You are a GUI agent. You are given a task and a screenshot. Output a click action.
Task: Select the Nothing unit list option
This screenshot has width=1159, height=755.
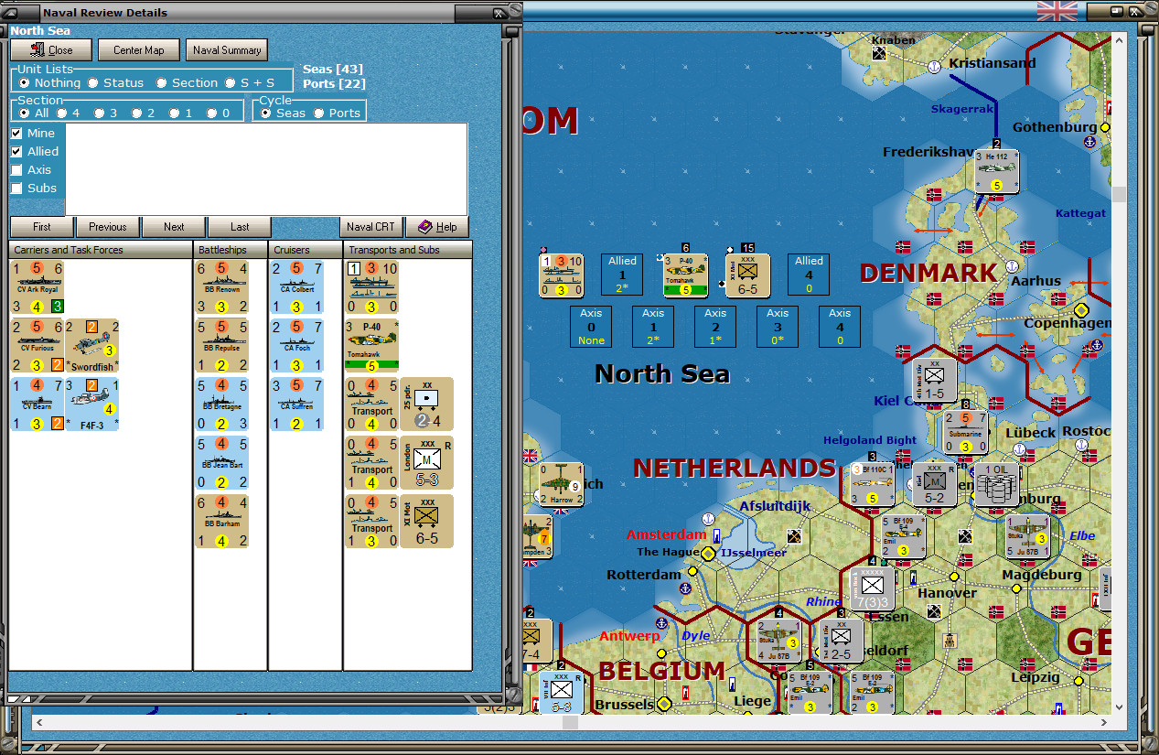(49, 82)
